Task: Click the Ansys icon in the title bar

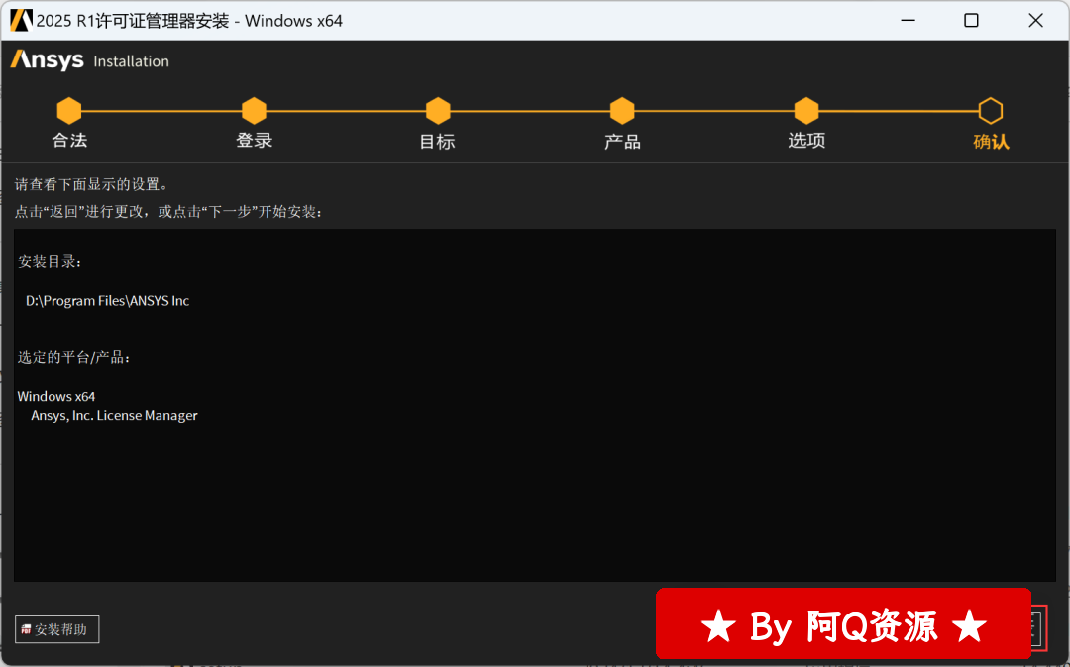Action: (x=21, y=21)
